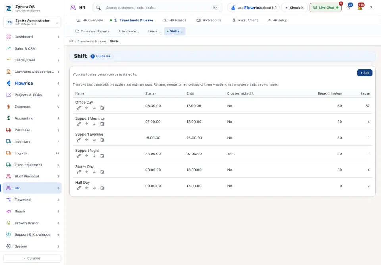
Task: Open the help question mark icon
Action: tap(371, 8)
